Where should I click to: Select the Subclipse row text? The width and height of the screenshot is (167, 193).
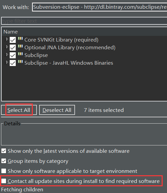(x=36, y=55)
